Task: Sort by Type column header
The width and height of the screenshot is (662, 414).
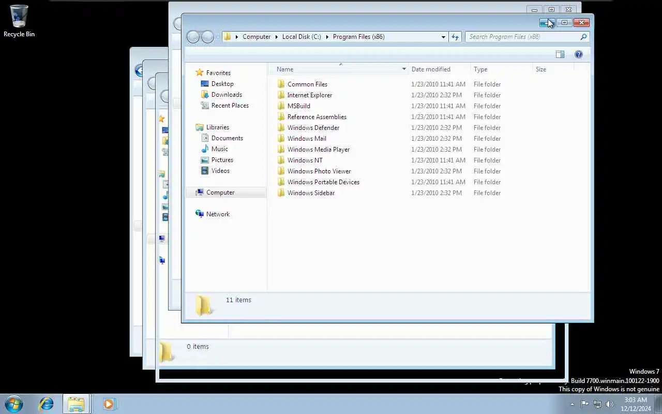Action: click(502, 69)
